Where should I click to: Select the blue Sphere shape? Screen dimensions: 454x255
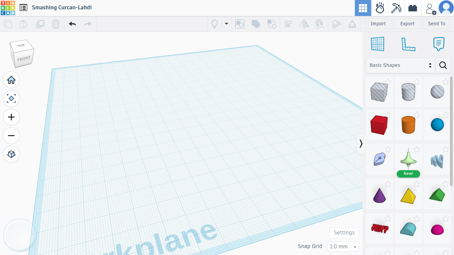tap(437, 125)
